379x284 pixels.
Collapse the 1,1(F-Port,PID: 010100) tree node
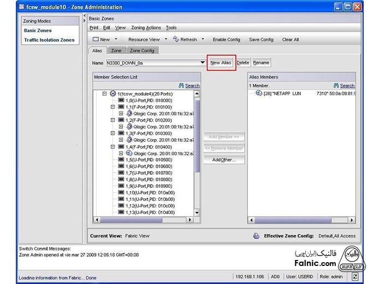(113, 107)
